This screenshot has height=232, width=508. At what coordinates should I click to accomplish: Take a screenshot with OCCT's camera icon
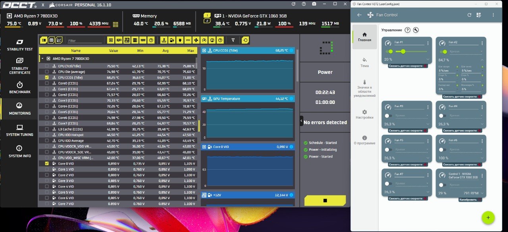[314, 4]
